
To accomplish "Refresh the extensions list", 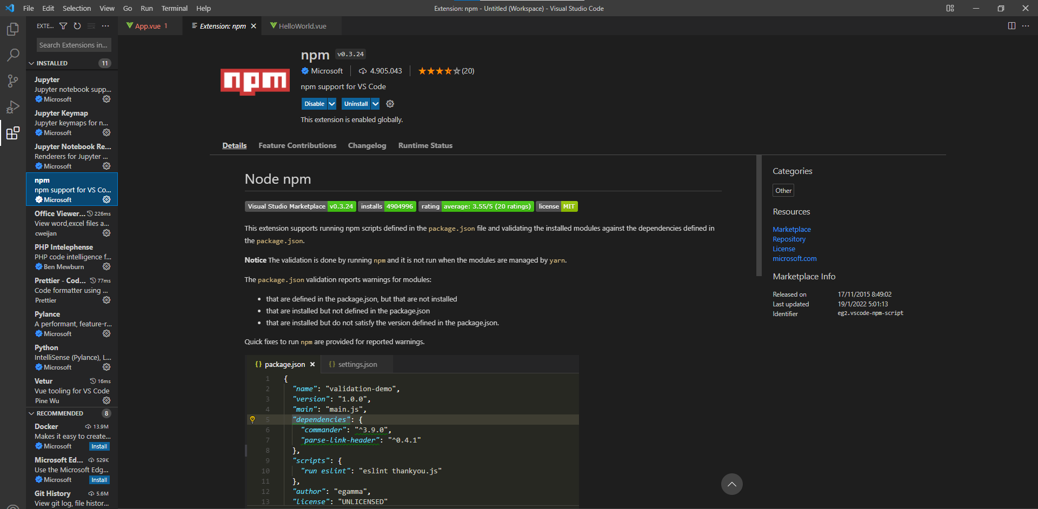I will (77, 25).
